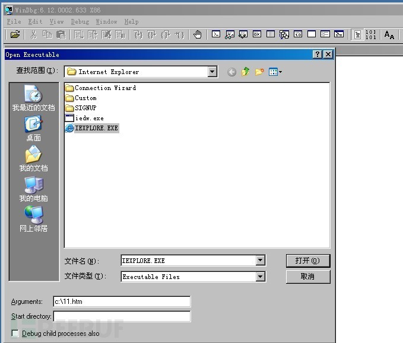Select the IEXPLORE.EXE file
The width and height of the screenshot is (403, 343).
(92, 128)
